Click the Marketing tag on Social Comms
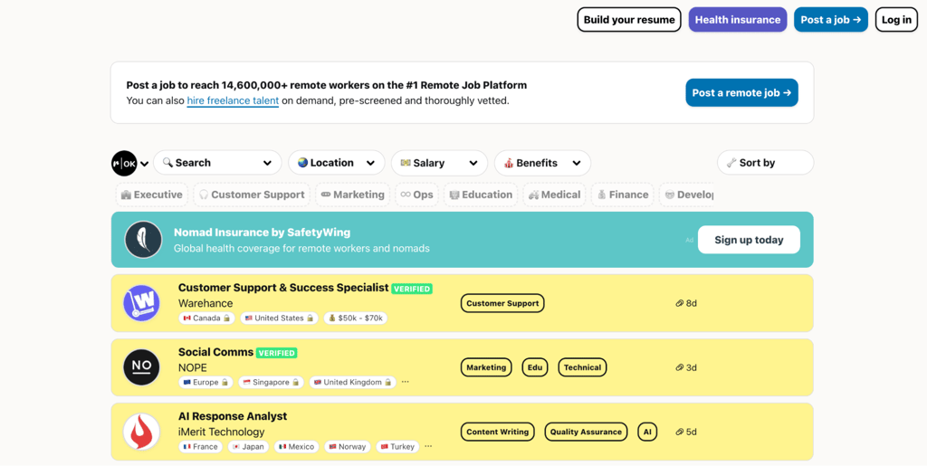This screenshot has height=466, width=927. pos(486,367)
